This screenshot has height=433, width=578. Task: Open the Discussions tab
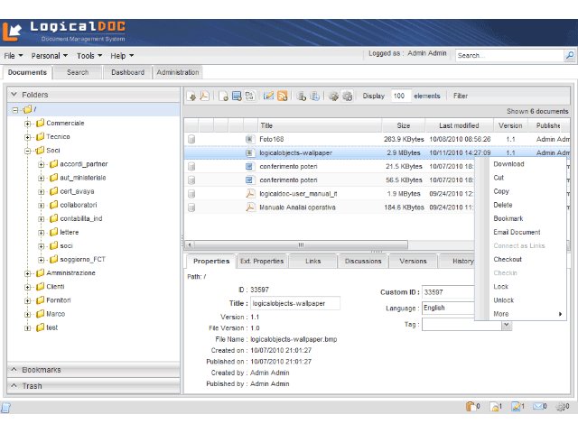click(x=363, y=261)
